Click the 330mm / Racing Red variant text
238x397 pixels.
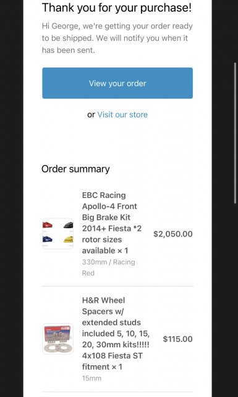point(109,267)
